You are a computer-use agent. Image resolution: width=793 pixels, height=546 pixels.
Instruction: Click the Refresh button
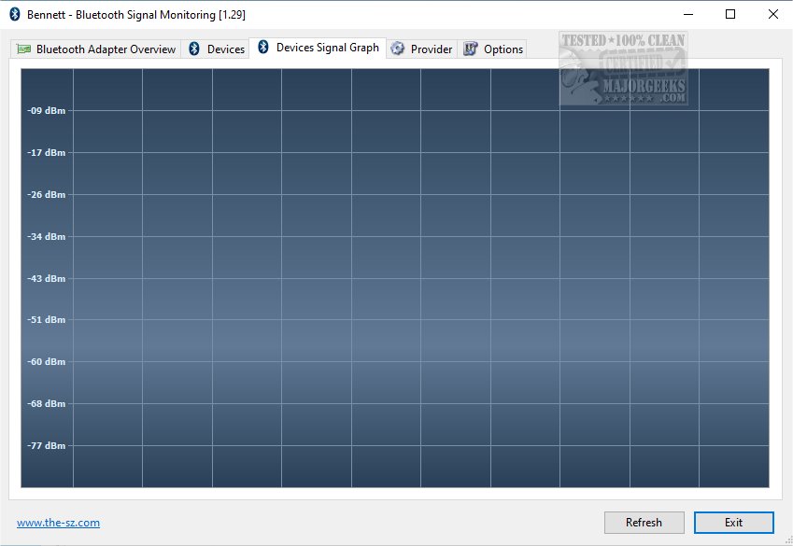pos(644,523)
